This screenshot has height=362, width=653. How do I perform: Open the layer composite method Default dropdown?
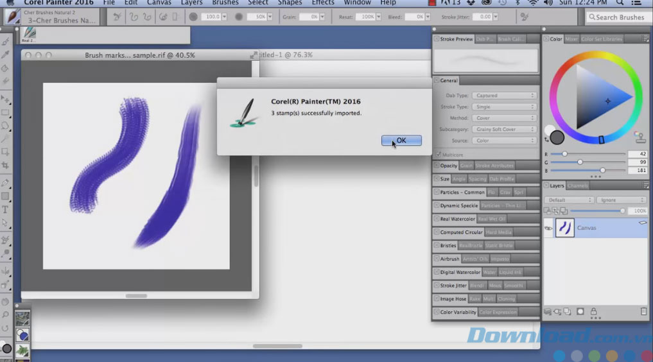click(568, 200)
